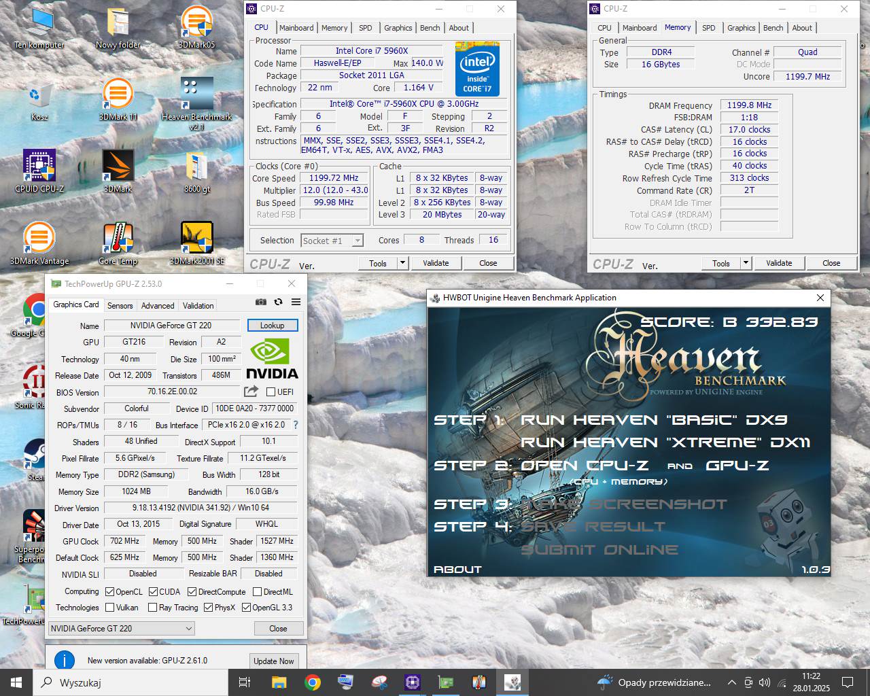
Task: Click Validate in the left CPU-Z window
Action: click(436, 263)
